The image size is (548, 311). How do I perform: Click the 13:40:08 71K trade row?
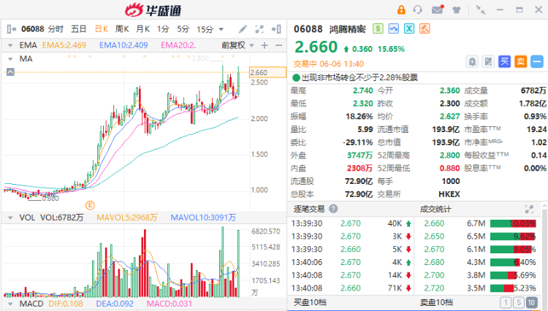point(351,288)
